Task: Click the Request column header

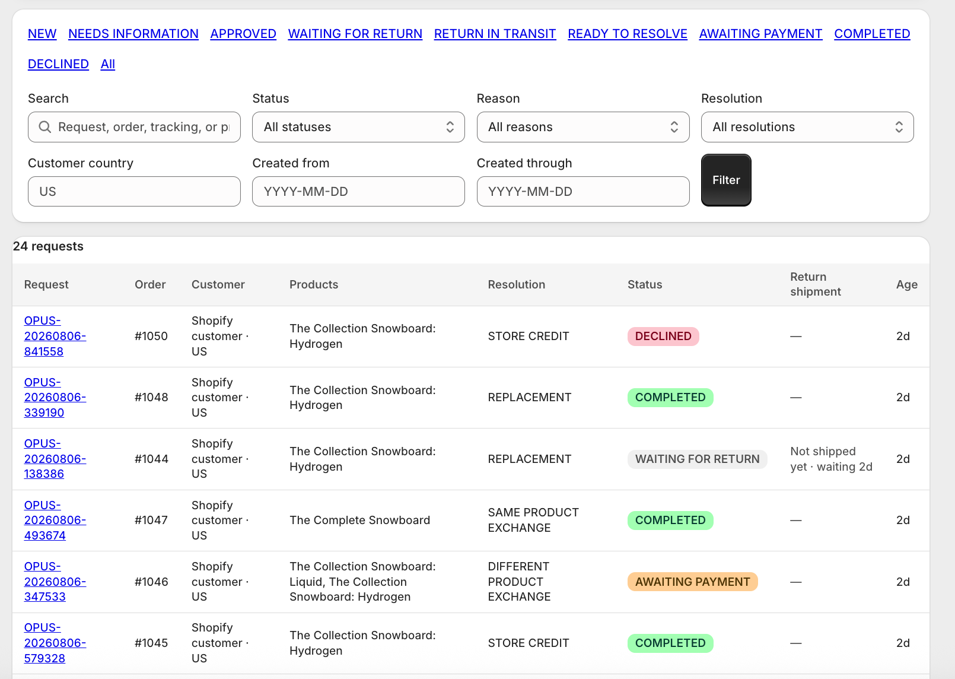Action: pos(46,285)
